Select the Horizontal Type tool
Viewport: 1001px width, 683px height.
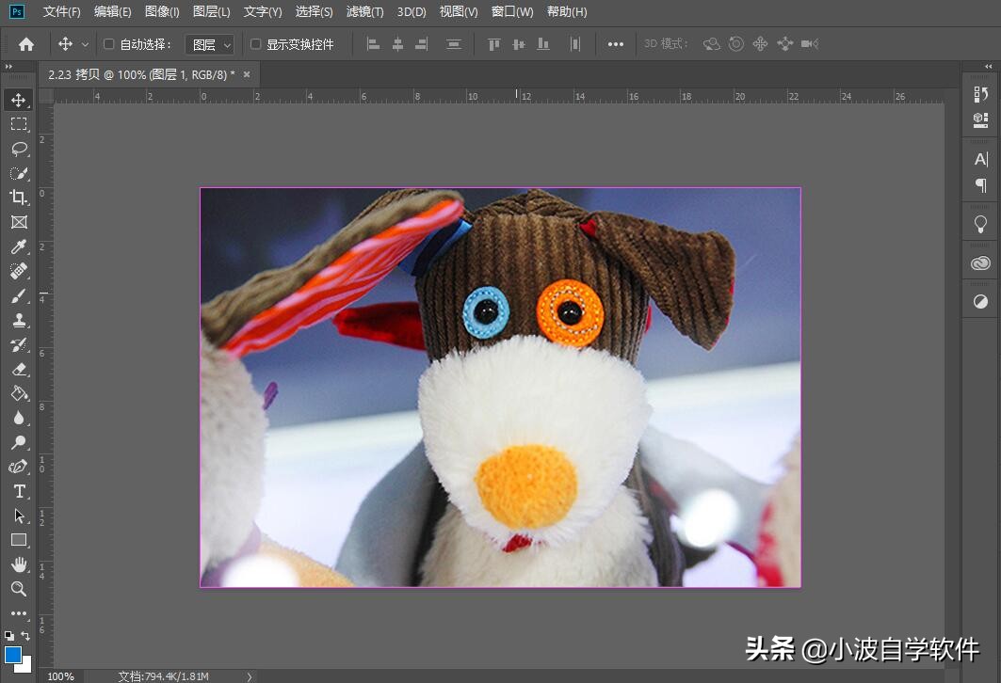[19, 491]
